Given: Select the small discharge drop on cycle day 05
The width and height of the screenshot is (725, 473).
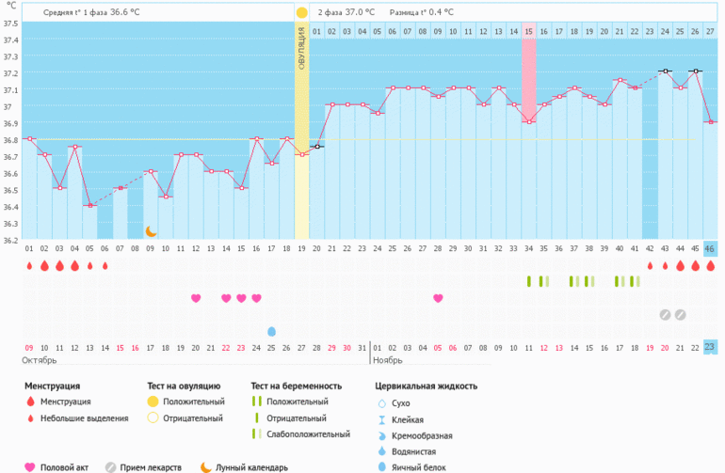Looking at the screenshot, I should click(90, 266).
